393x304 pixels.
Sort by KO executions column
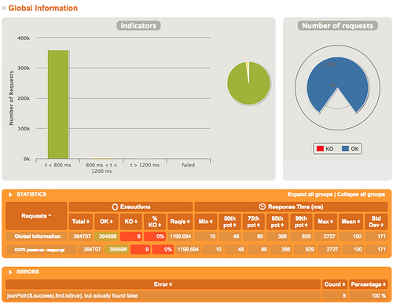click(x=131, y=222)
